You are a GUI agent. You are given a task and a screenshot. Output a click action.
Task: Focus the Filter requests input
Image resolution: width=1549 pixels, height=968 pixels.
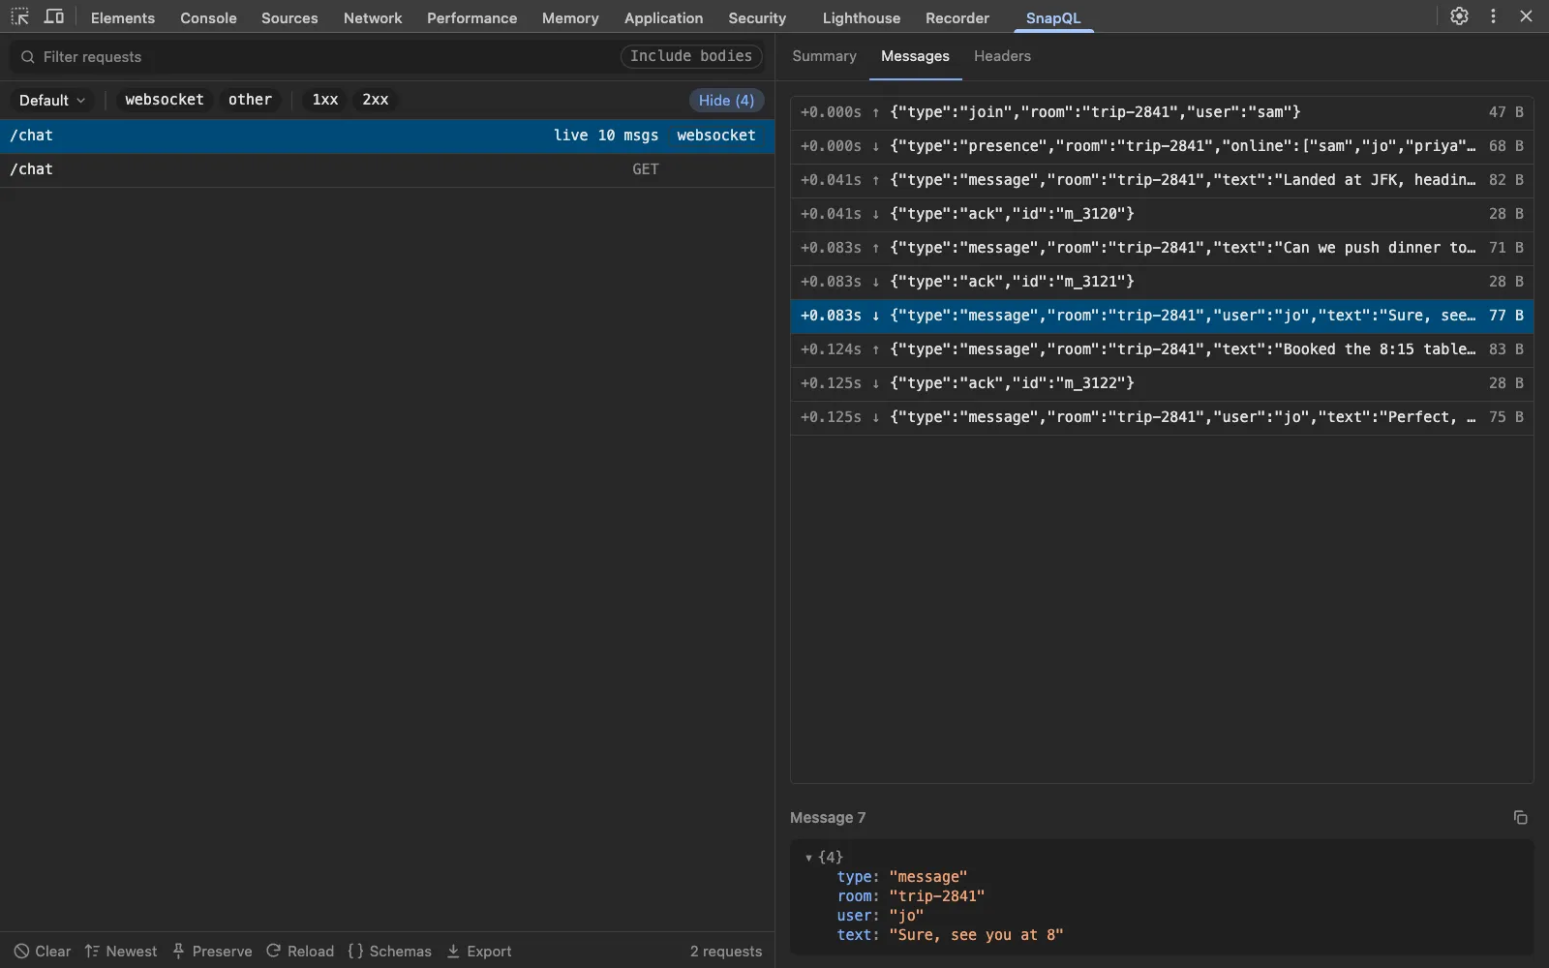[312, 57]
